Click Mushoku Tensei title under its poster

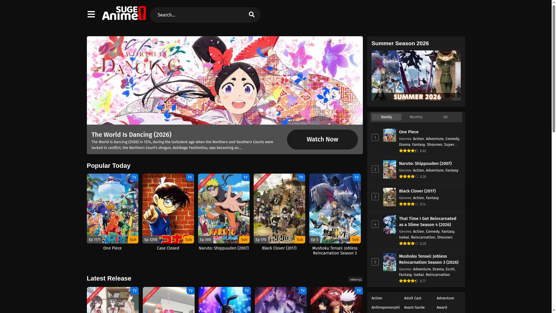335,250
